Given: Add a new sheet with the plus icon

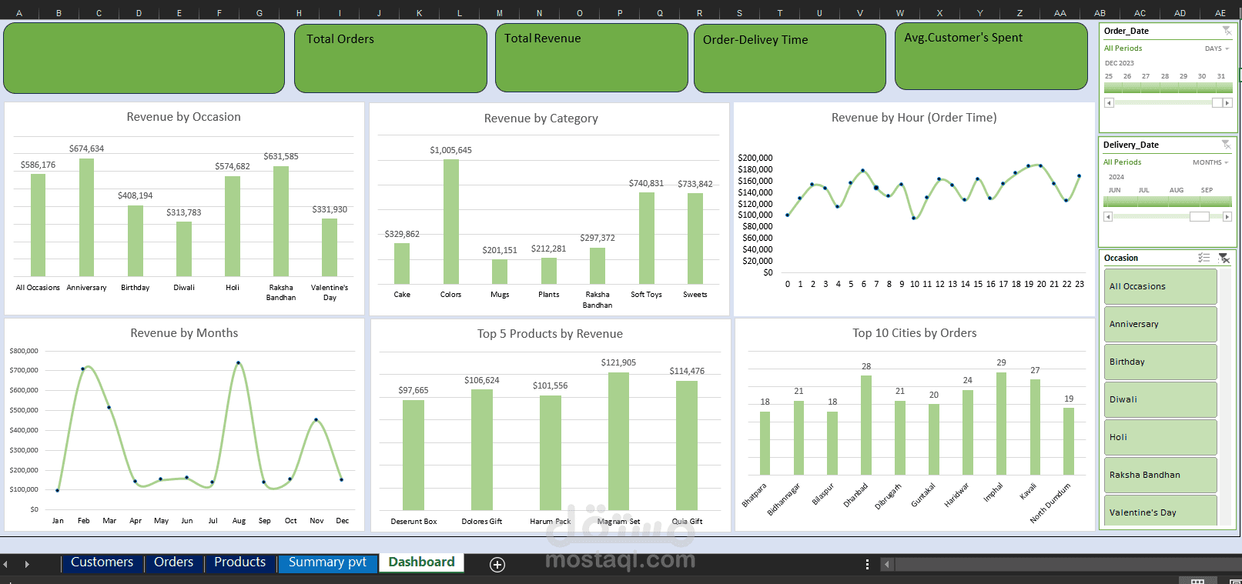Looking at the screenshot, I should tap(497, 565).
